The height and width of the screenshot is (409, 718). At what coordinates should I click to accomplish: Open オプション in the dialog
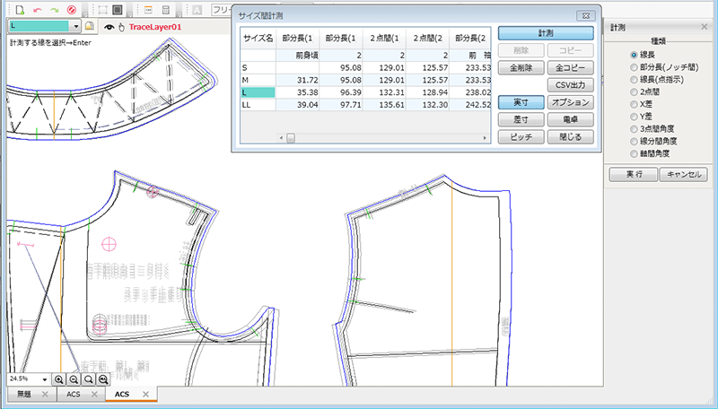point(571,102)
